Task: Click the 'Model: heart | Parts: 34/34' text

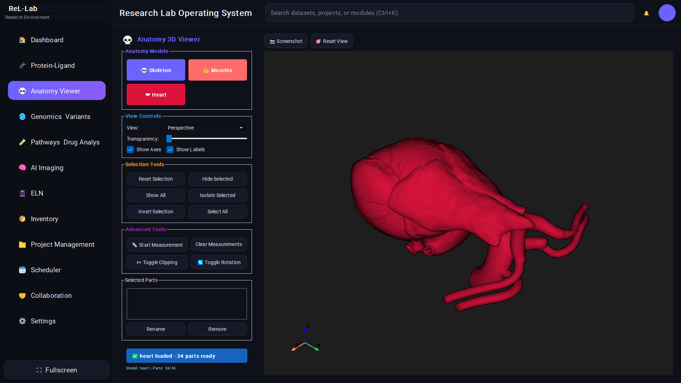Action: (151, 368)
